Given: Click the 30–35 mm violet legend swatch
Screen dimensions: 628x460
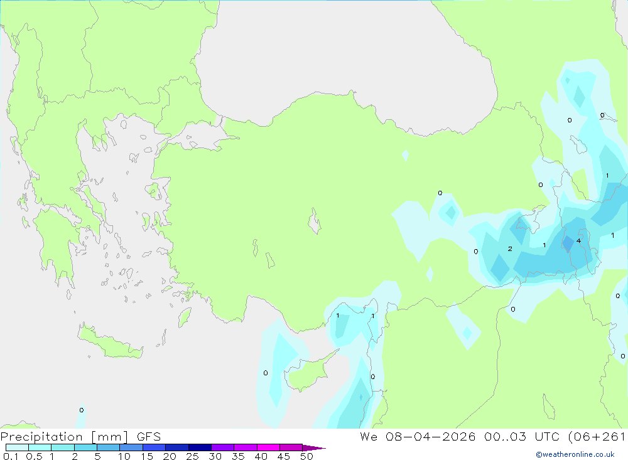Looking at the screenshot, I should click(223, 447).
